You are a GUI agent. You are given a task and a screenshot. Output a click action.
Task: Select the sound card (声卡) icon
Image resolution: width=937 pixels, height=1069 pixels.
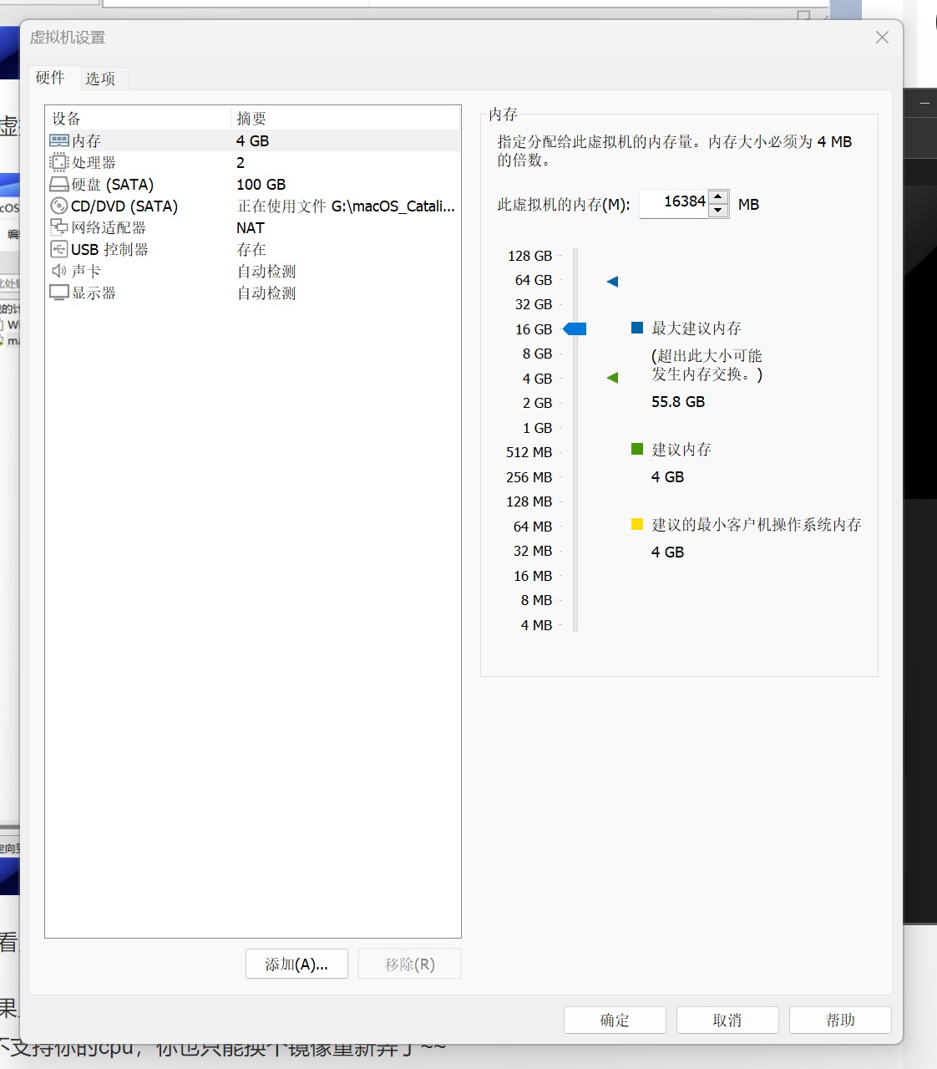(59, 271)
